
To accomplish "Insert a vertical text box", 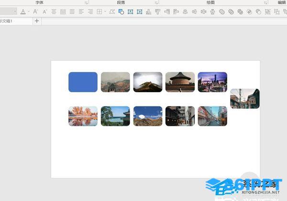I will coord(140,11).
